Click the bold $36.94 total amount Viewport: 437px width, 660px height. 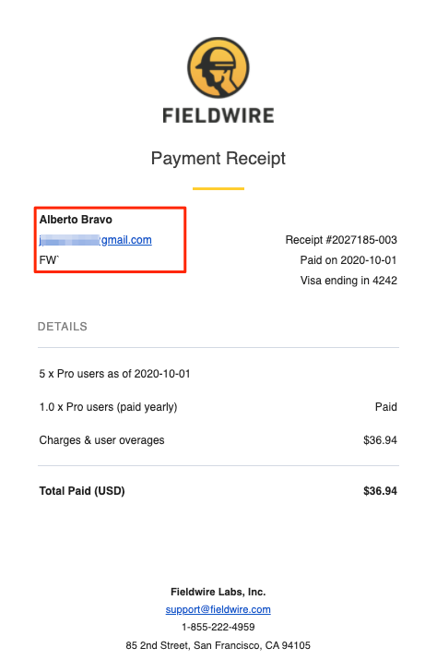tap(380, 491)
